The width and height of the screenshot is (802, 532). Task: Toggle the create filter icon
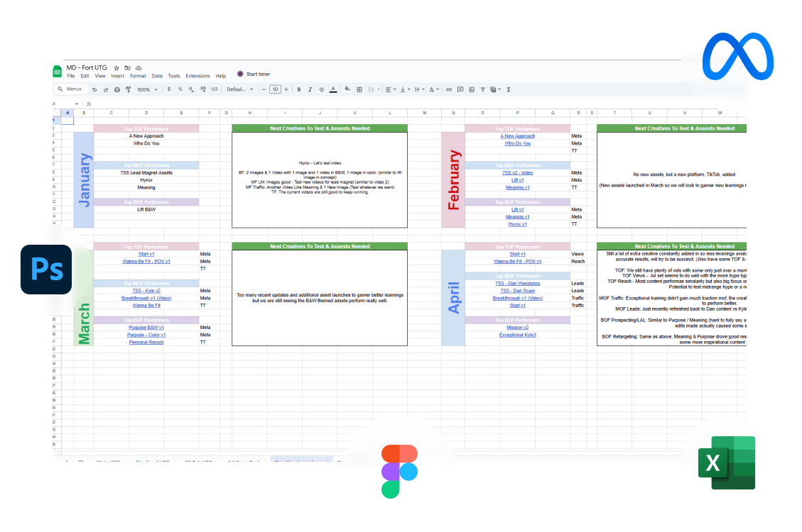point(483,89)
